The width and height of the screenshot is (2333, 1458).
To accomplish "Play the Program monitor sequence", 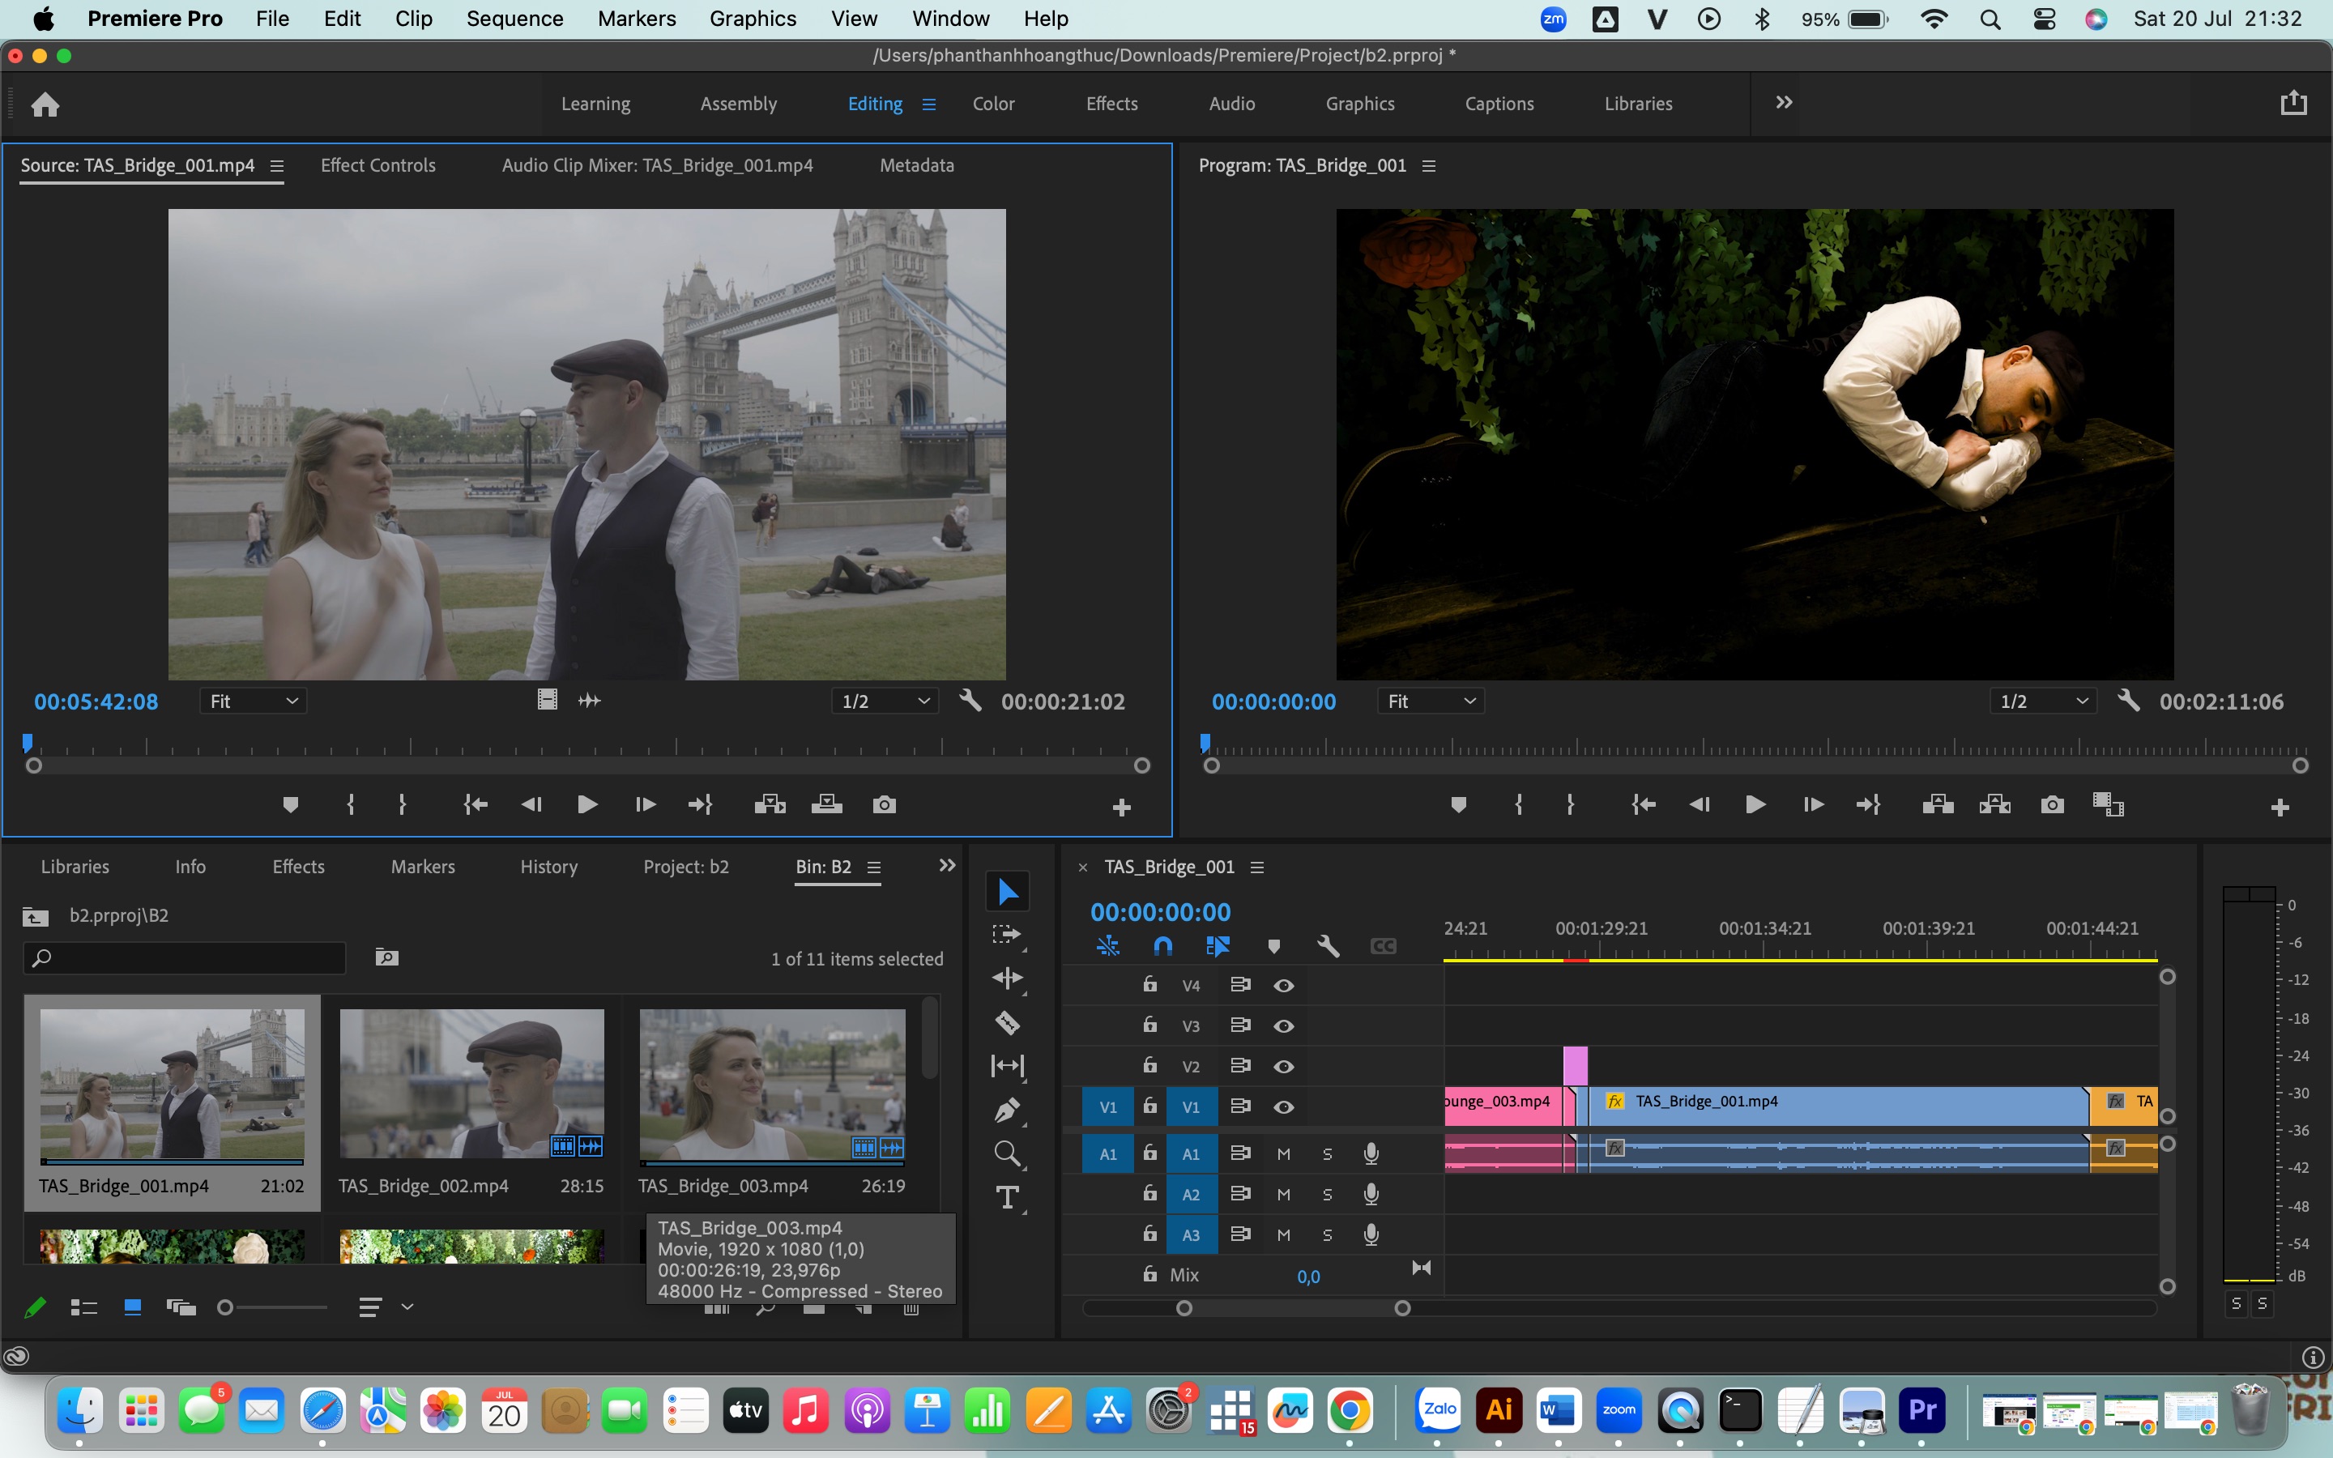I will tap(1755, 804).
